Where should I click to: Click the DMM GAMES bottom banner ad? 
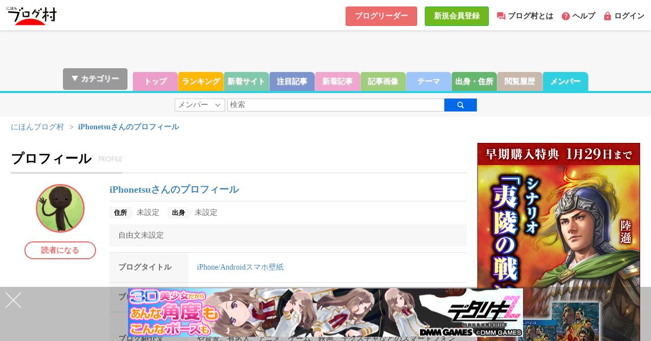[325, 312]
